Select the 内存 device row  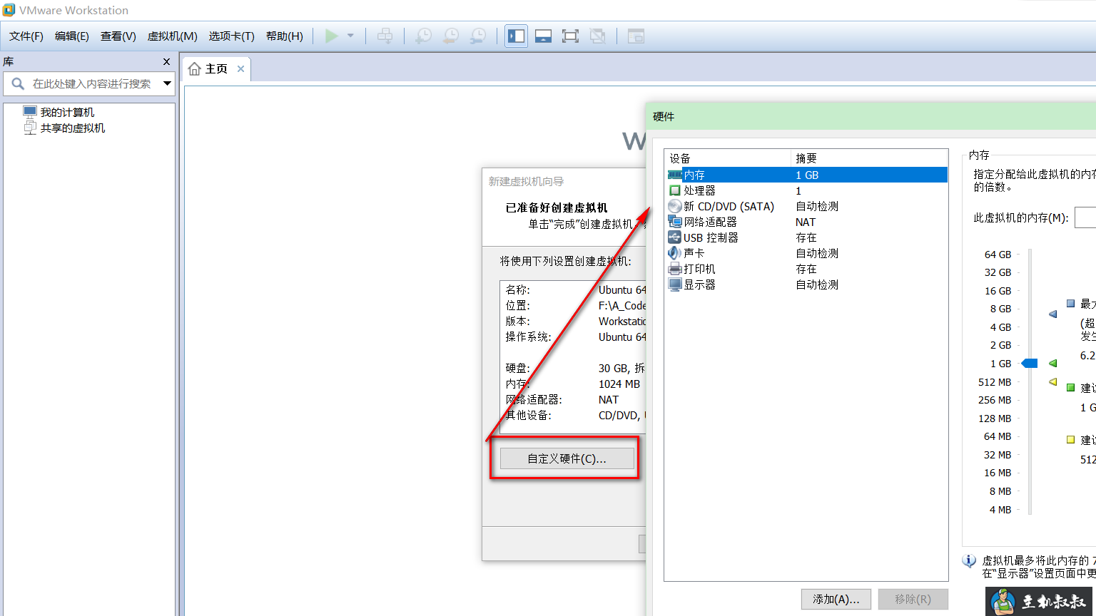pos(806,175)
